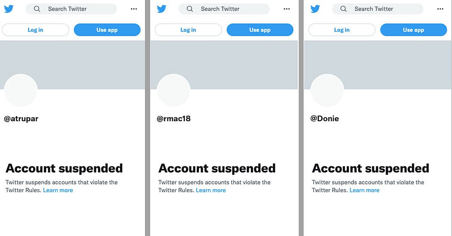The height and width of the screenshot is (236, 452).
Task: Select the blank avatar of @Donie
Action: point(327,90)
